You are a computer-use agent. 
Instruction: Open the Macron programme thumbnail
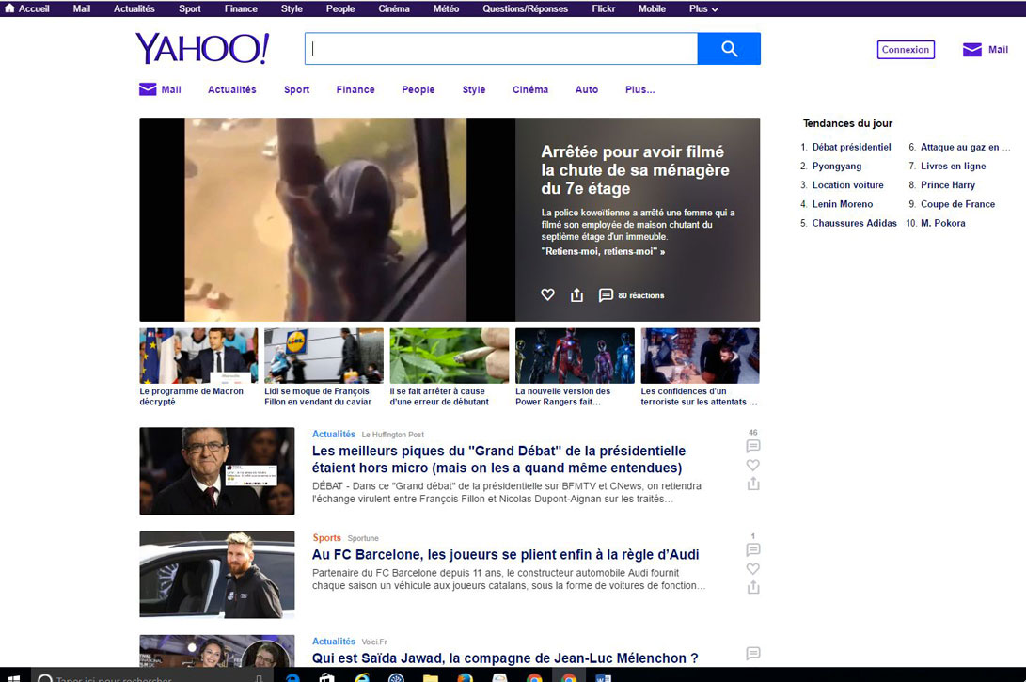(x=198, y=356)
